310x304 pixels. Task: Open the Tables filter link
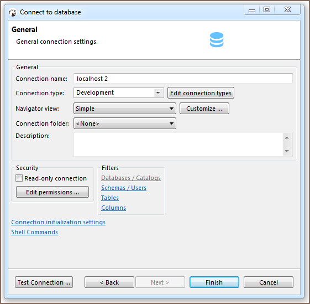coord(110,198)
